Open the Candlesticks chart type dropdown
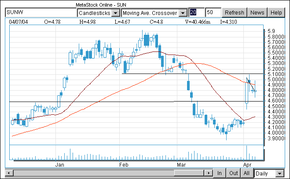Viewport: 290px width, 179px height. pyautogui.click(x=116, y=13)
